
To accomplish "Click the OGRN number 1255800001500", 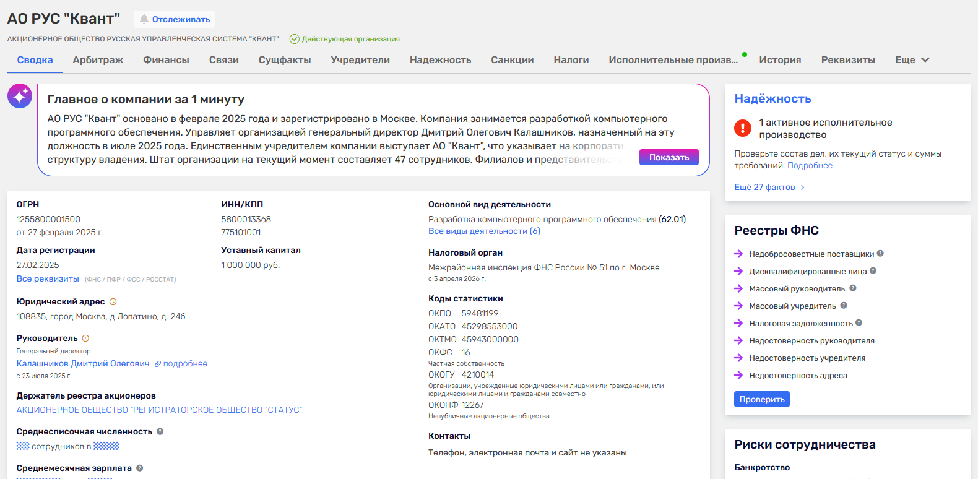I will pyautogui.click(x=48, y=219).
